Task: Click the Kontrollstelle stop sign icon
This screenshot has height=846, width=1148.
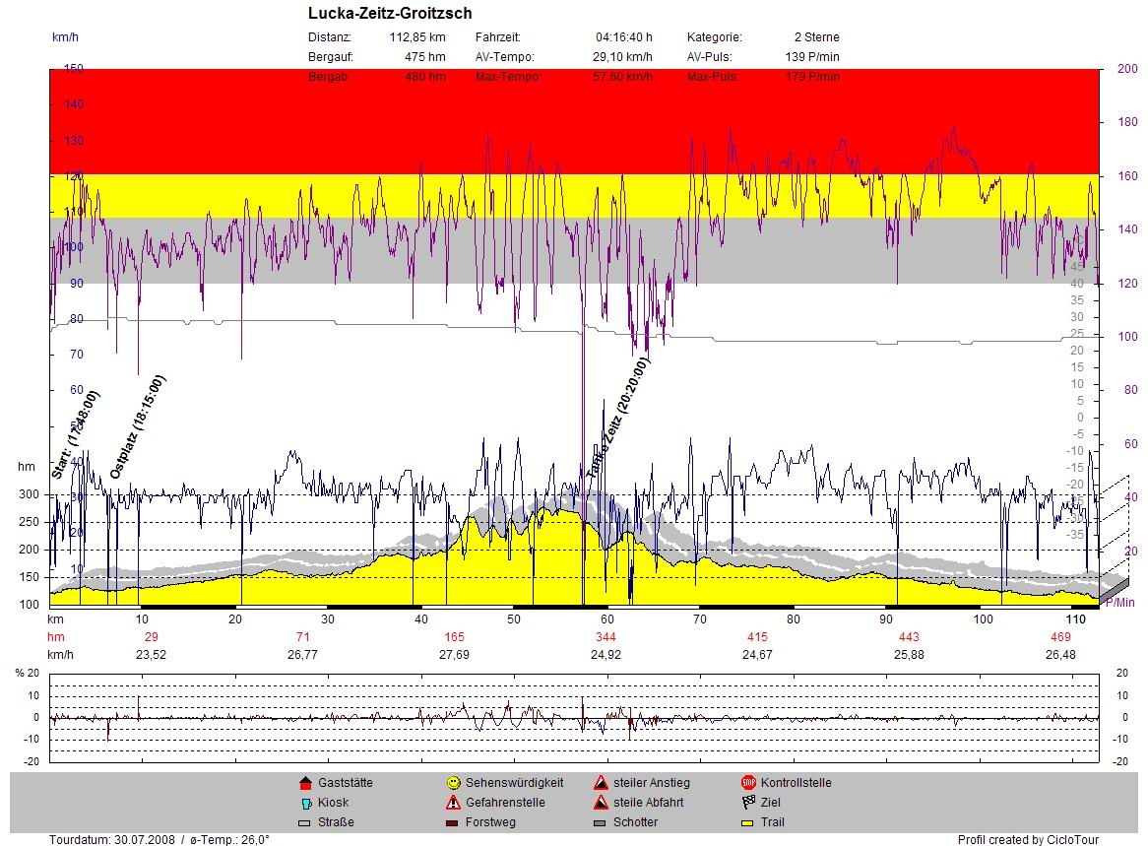Action: pos(748,783)
